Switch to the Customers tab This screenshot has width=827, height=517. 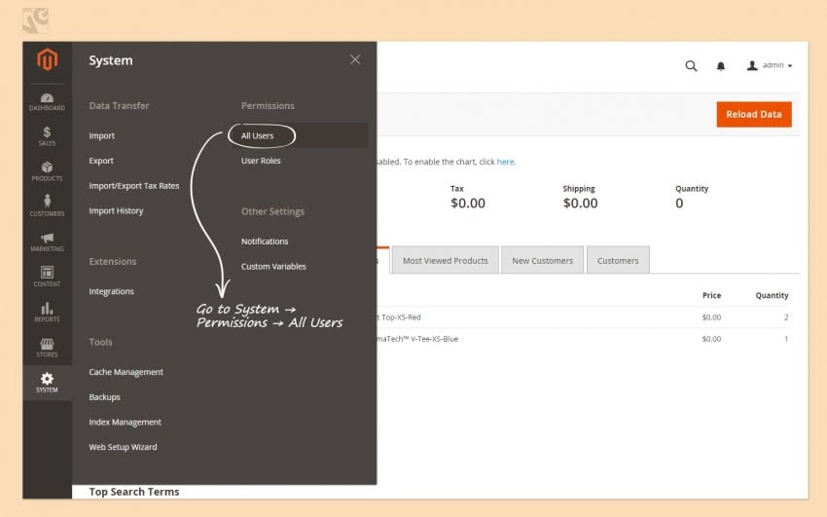pos(618,260)
